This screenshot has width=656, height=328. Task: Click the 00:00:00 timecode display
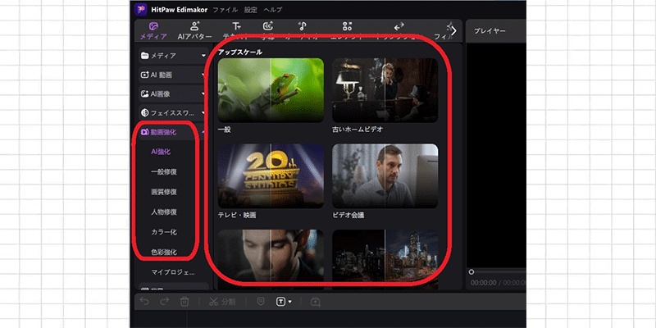coord(484,283)
